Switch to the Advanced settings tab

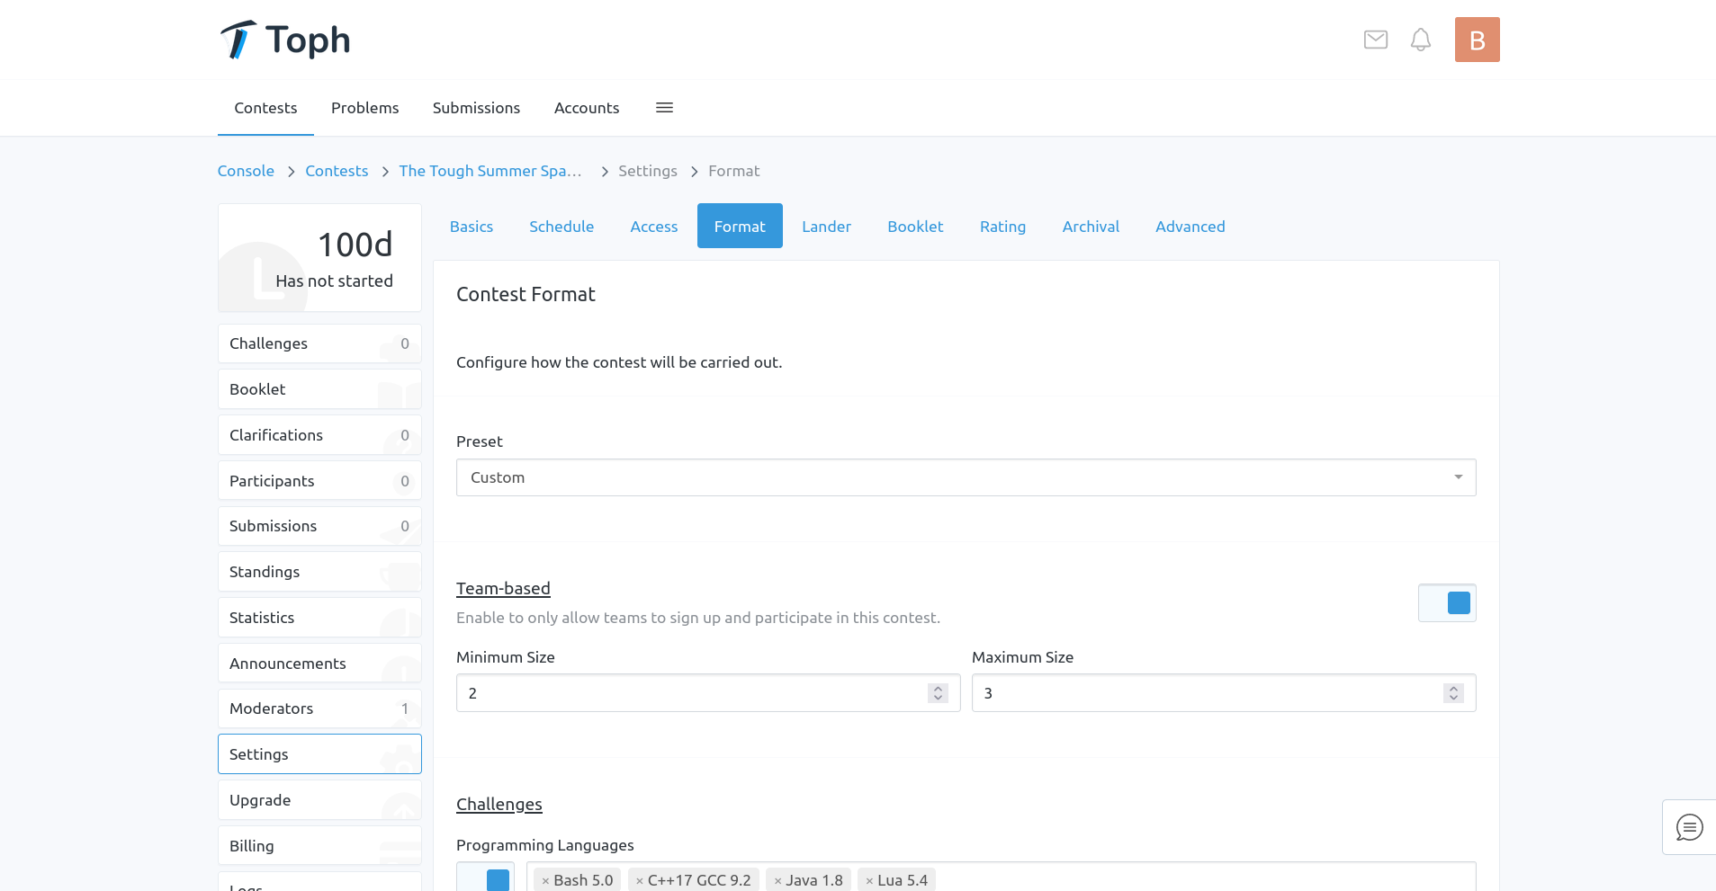coord(1190,227)
